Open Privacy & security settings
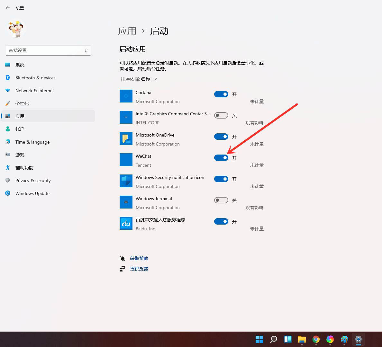This screenshot has height=347, width=382. pyautogui.click(x=33, y=180)
